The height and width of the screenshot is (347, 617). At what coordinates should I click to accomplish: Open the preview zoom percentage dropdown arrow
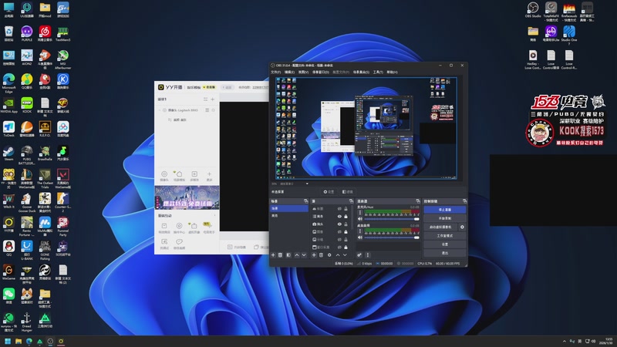coord(307,184)
